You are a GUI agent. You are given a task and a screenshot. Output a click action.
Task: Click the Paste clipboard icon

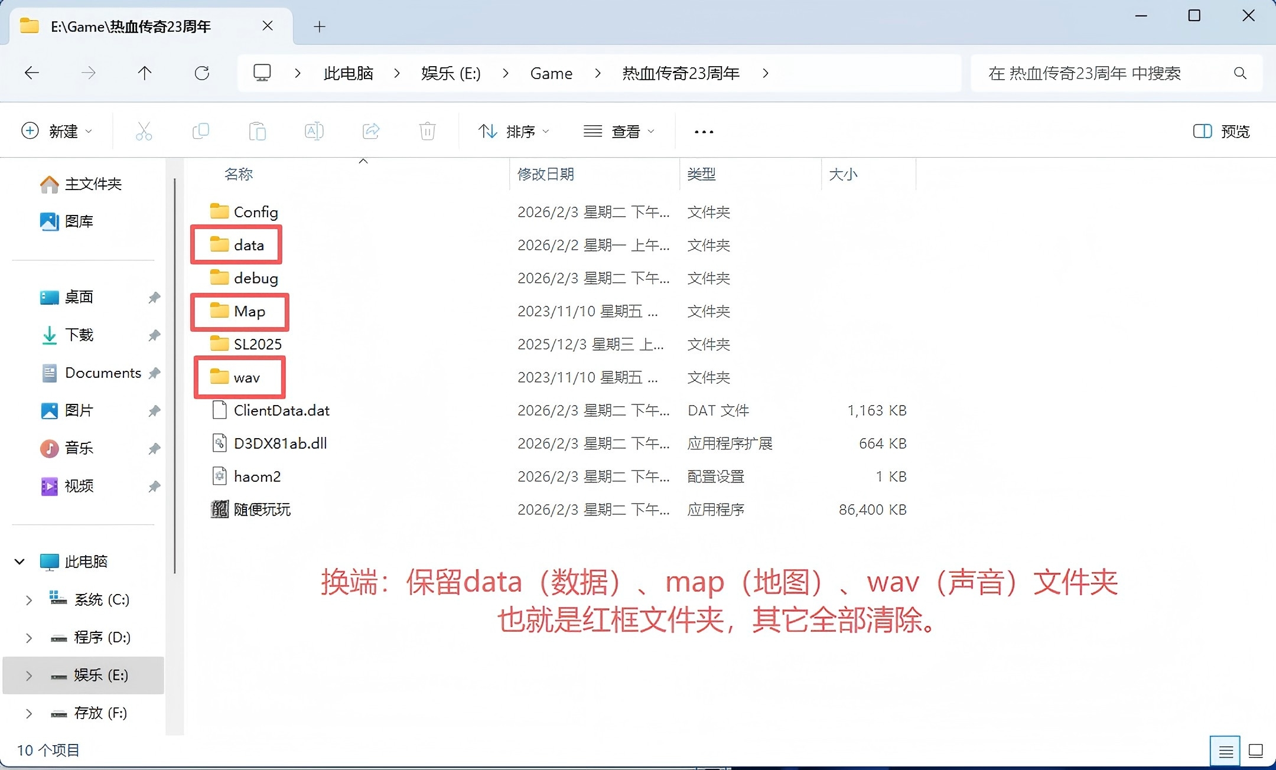click(258, 131)
